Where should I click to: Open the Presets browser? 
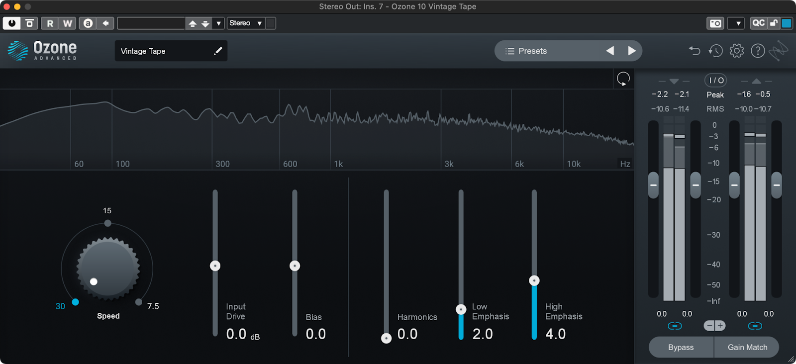tap(526, 51)
